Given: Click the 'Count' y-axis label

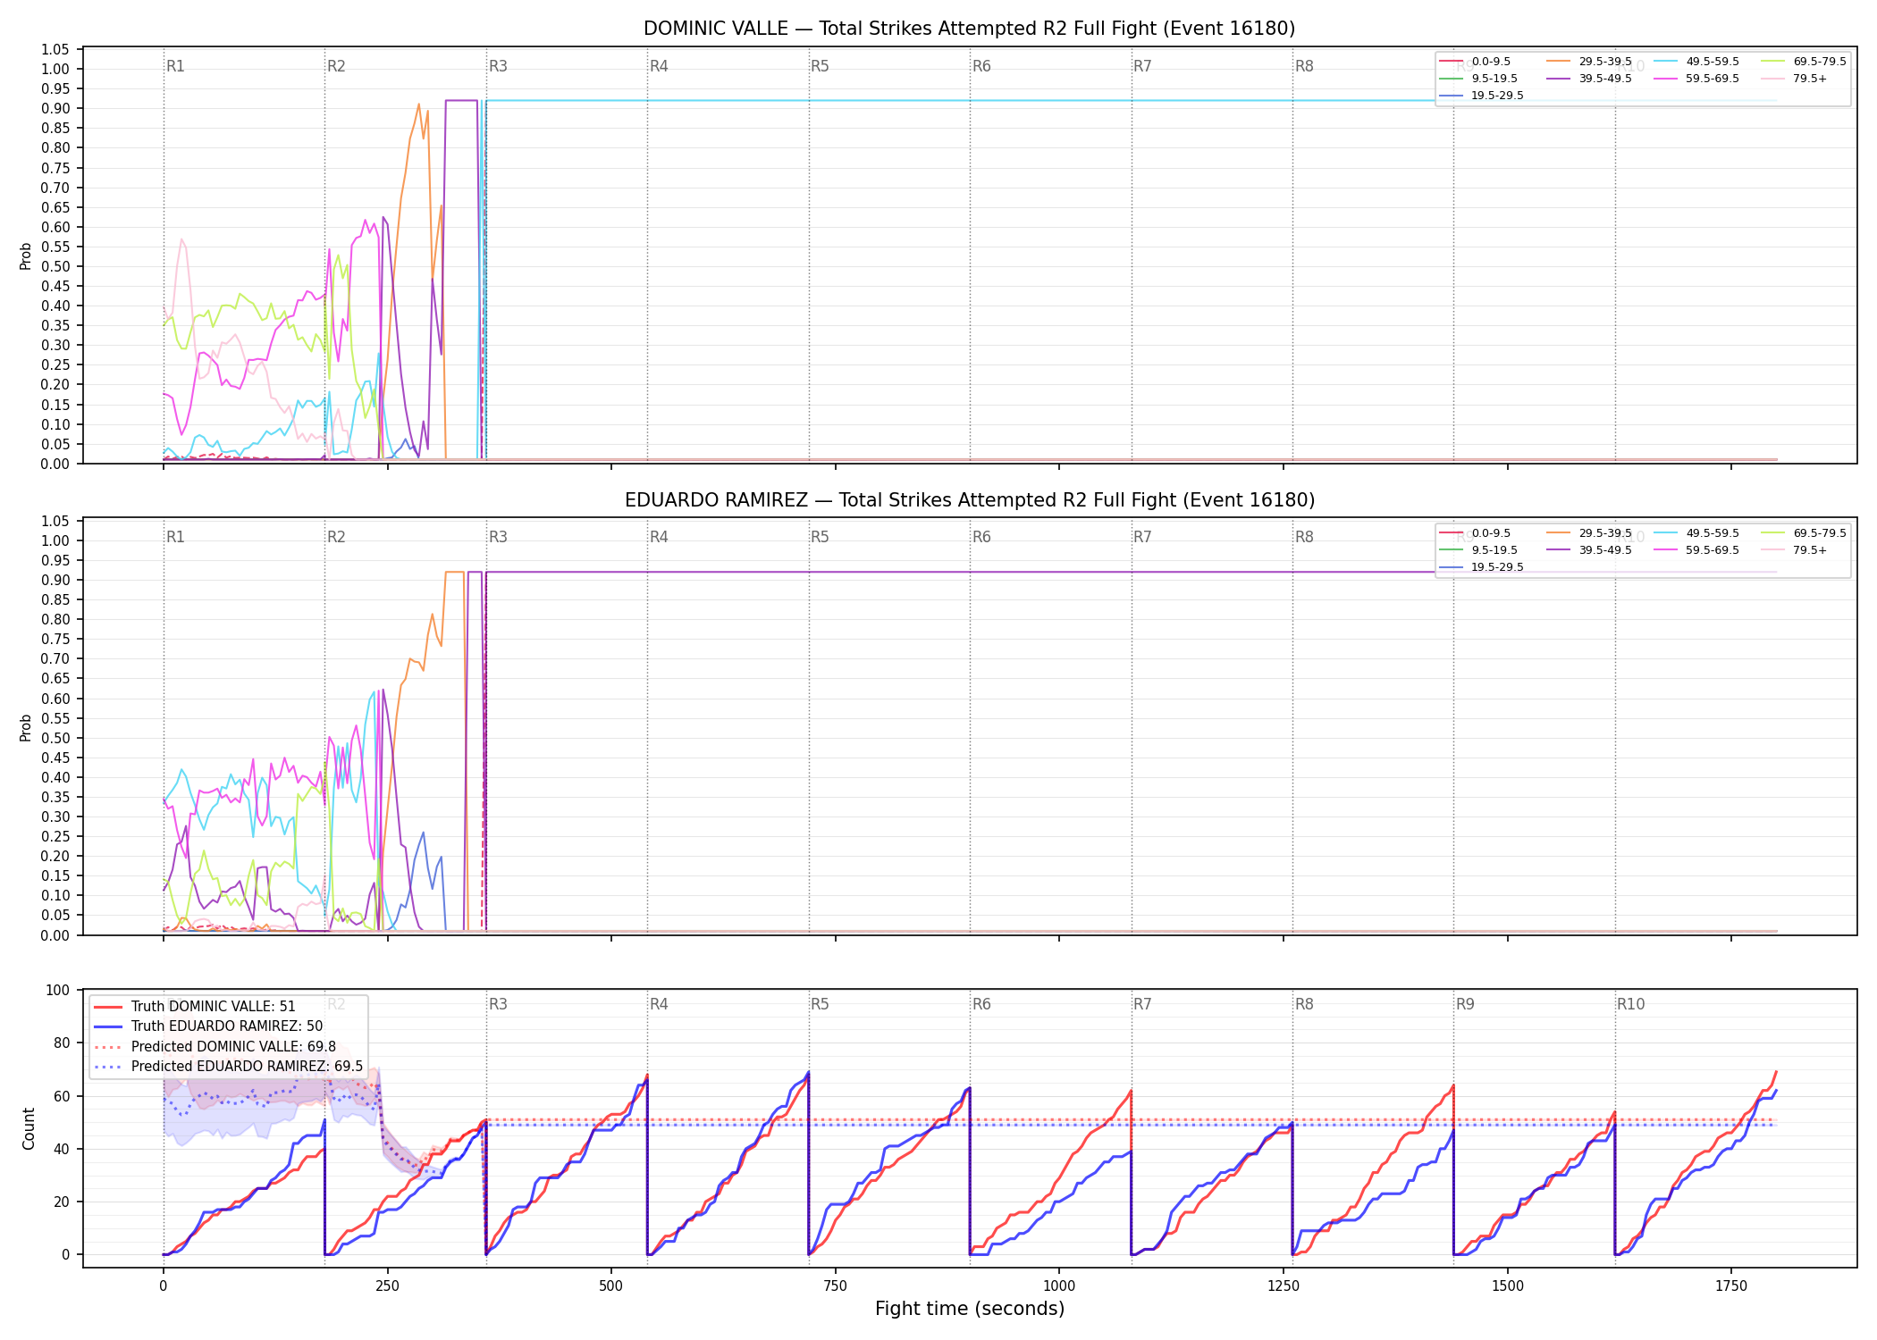Looking at the screenshot, I should [x=29, y=1129].
